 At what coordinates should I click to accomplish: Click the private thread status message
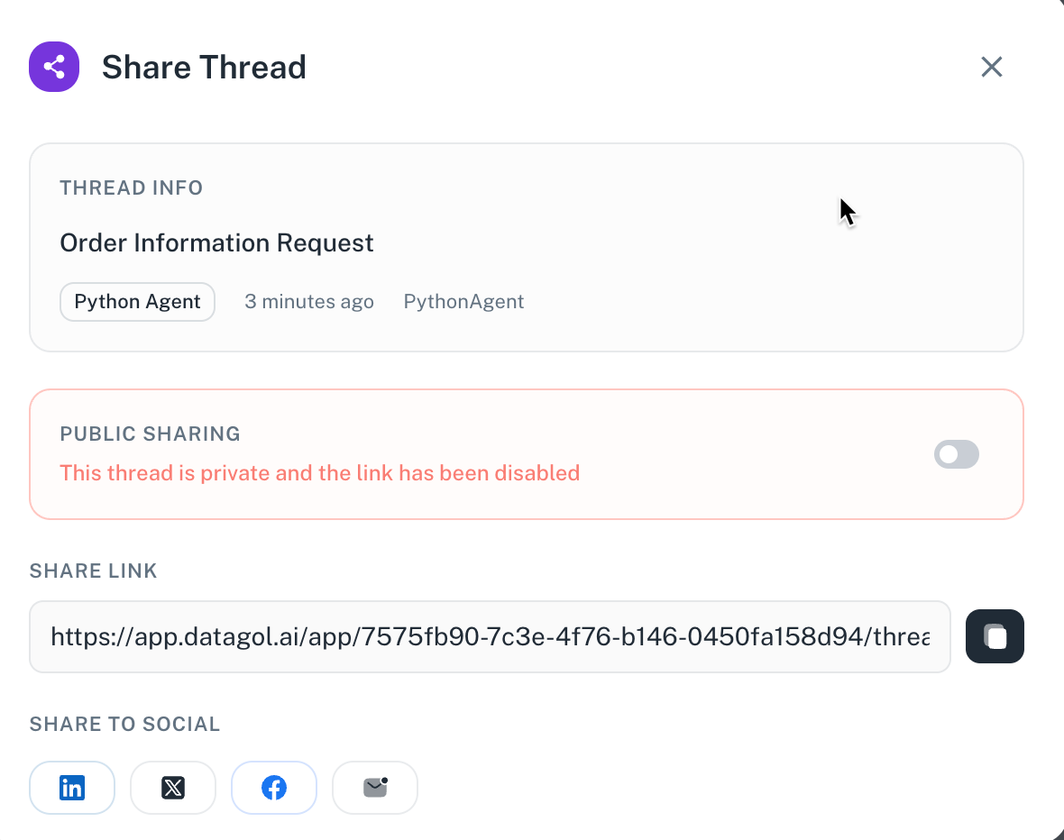[x=319, y=473]
